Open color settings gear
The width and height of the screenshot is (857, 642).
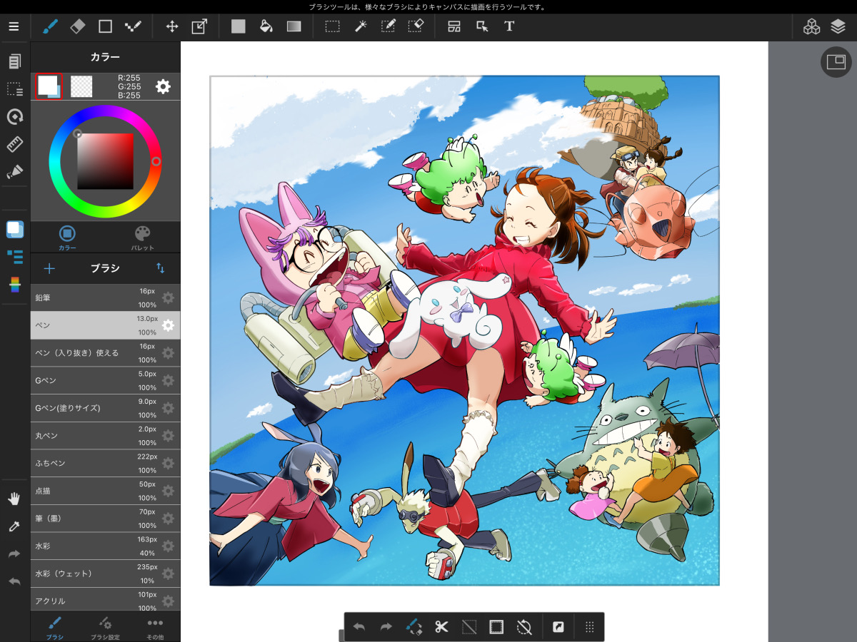[164, 86]
